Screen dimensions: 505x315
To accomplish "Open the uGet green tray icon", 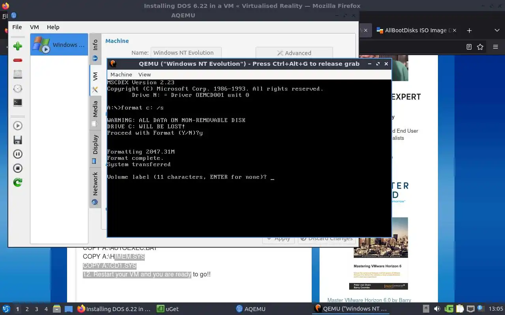I will tap(449, 309).
